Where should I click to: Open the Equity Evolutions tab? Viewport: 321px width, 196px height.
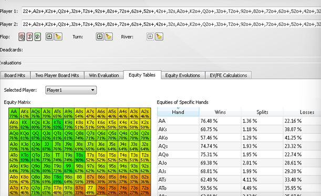point(183,75)
